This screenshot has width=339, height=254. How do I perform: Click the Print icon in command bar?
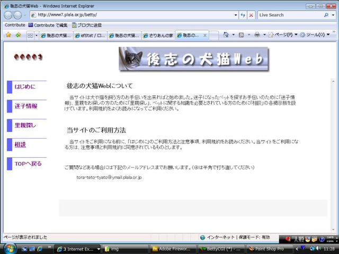click(257, 35)
